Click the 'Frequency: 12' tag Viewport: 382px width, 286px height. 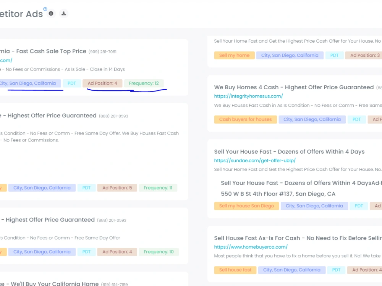[144, 83]
